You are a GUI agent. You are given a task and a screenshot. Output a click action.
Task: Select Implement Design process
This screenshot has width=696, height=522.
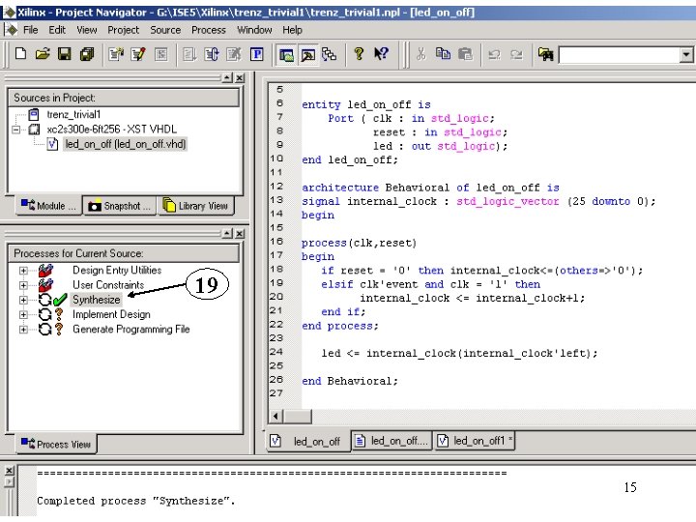click(111, 314)
